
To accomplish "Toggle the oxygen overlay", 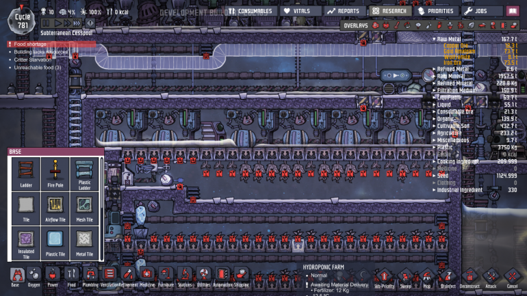I will point(376,25).
